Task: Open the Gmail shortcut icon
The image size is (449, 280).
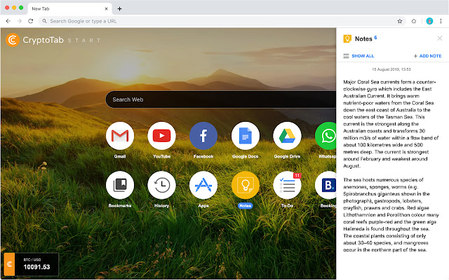Action: pyautogui.click(x=120, y=135)
